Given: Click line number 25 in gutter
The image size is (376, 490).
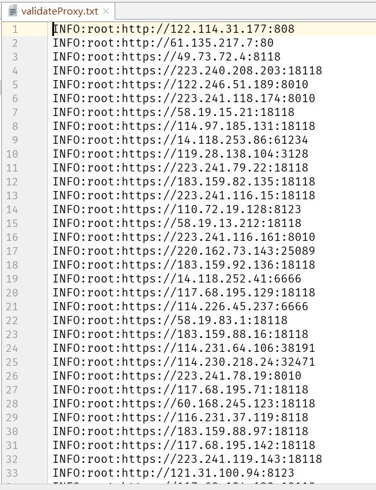Looking at the screenshot, I should point(12,362).
